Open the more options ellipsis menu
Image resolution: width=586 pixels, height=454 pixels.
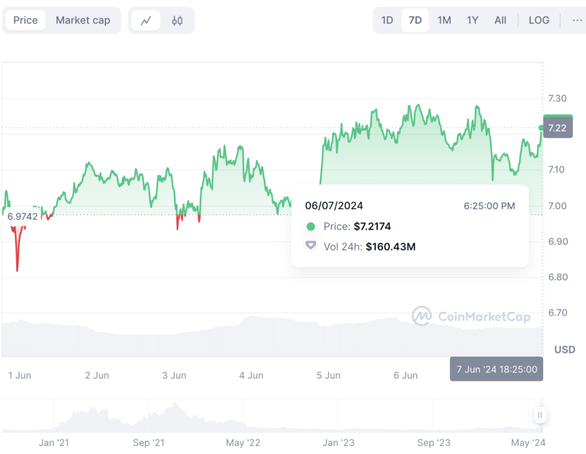click(x=575, y=20)
